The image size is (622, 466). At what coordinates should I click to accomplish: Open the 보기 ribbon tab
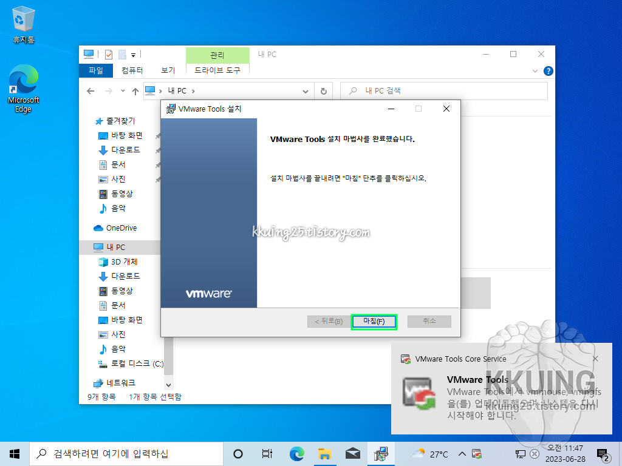(x=168, y=70)
